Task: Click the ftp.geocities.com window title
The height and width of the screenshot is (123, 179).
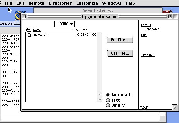Action: 100,17
